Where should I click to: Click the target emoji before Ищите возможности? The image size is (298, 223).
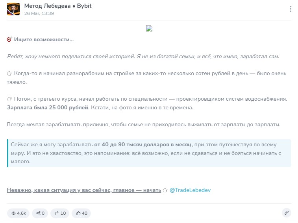coord(9,40)
